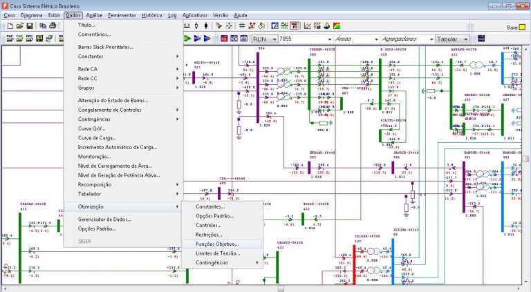Click the Open folder toolbar icon
531x292 pixels.
(19, 27)
